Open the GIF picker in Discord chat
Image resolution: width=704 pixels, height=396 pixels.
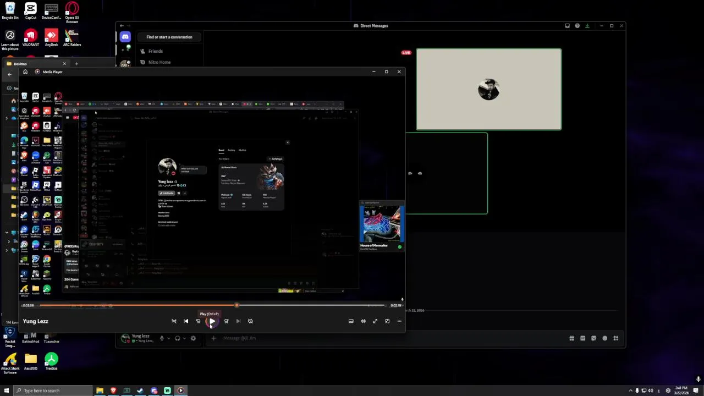tap(582, 338)
